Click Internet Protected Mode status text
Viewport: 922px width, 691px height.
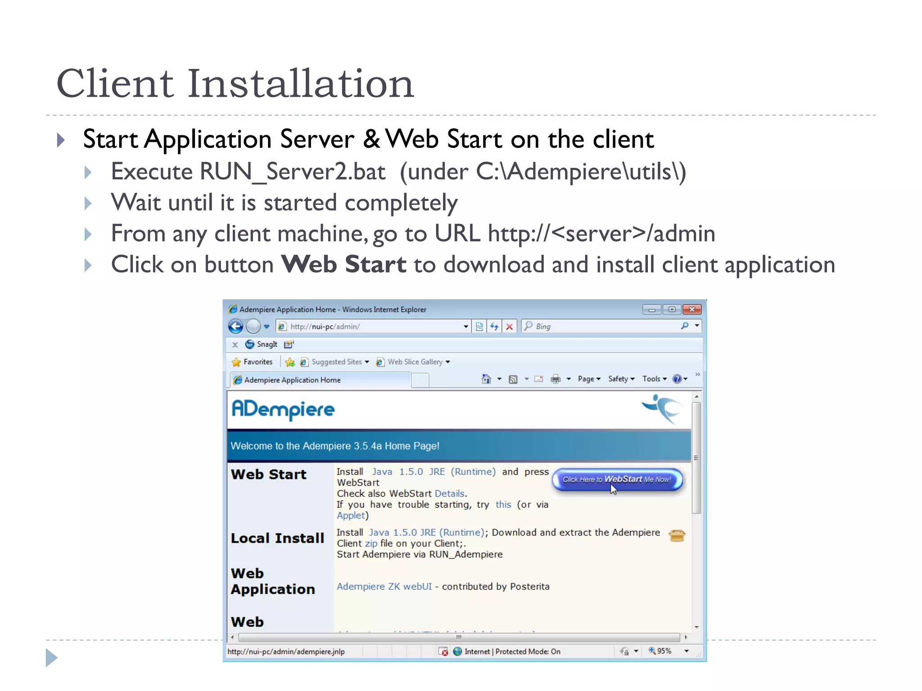512,651
